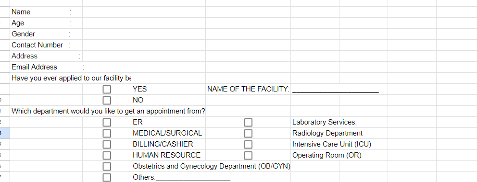Click the empty cell next to Age
Image resolution: width=477 pixels, height=182 pixels.
click(107, 23)
